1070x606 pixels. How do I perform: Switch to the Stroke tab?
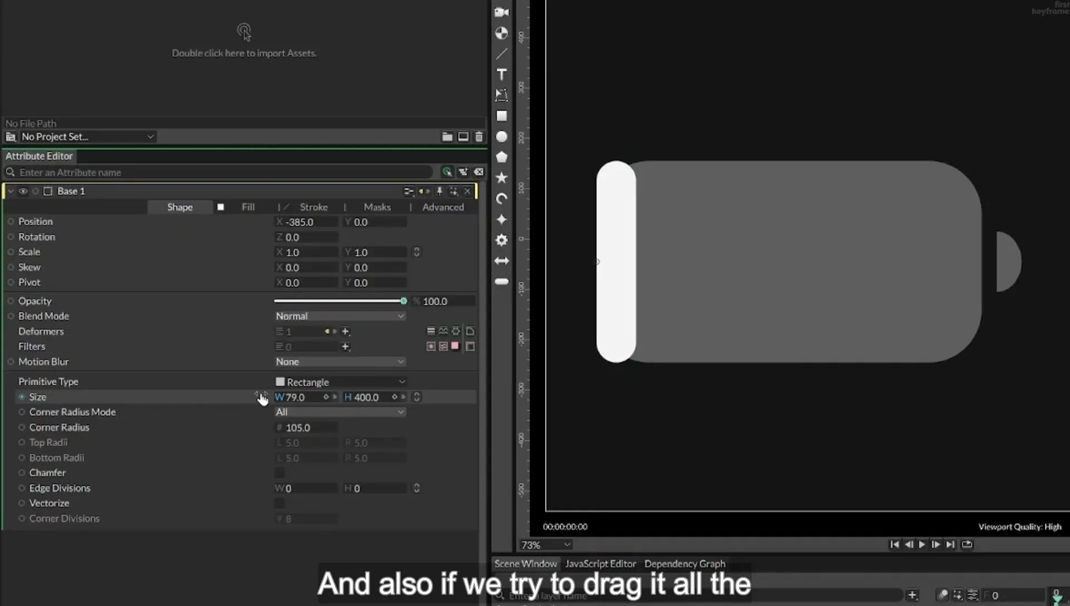coord(314,207)
